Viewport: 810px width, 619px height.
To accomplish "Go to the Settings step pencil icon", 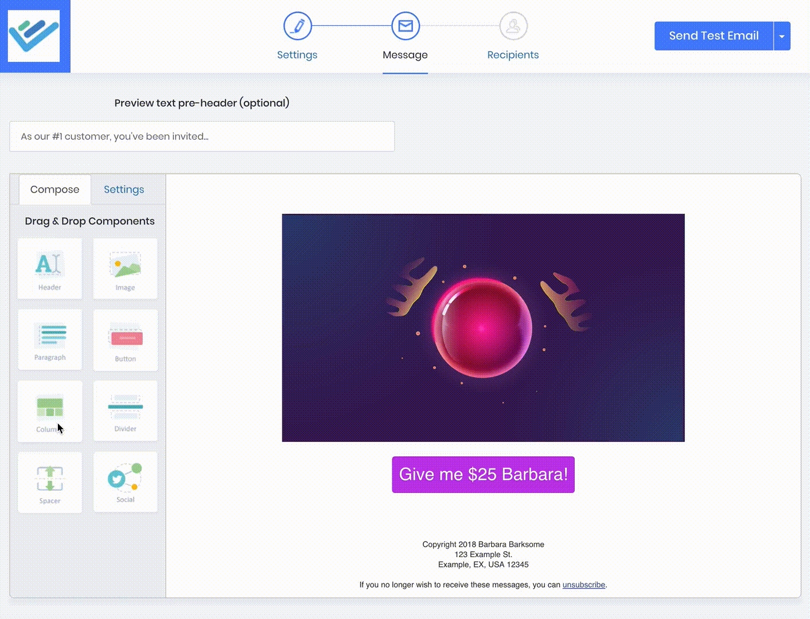I will coord(297,26).
